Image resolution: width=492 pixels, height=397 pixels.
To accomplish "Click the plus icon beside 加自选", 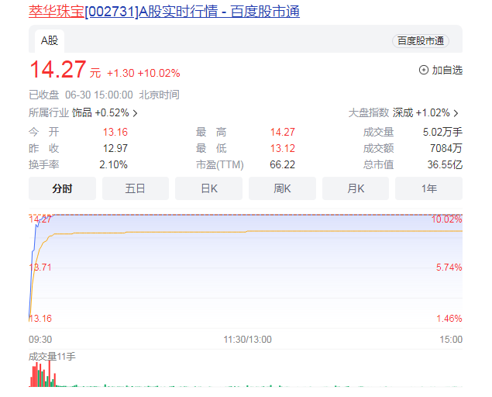I will [423, 70].
